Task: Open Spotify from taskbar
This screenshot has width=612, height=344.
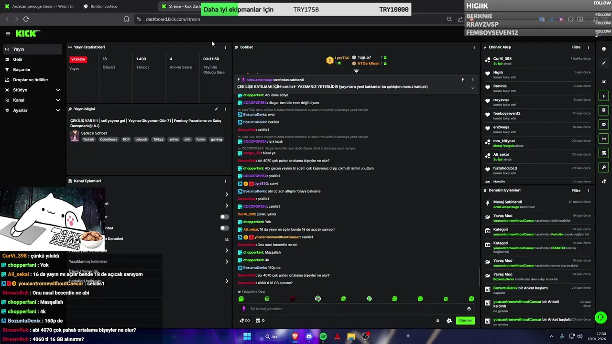Action: tap(323, 336)
